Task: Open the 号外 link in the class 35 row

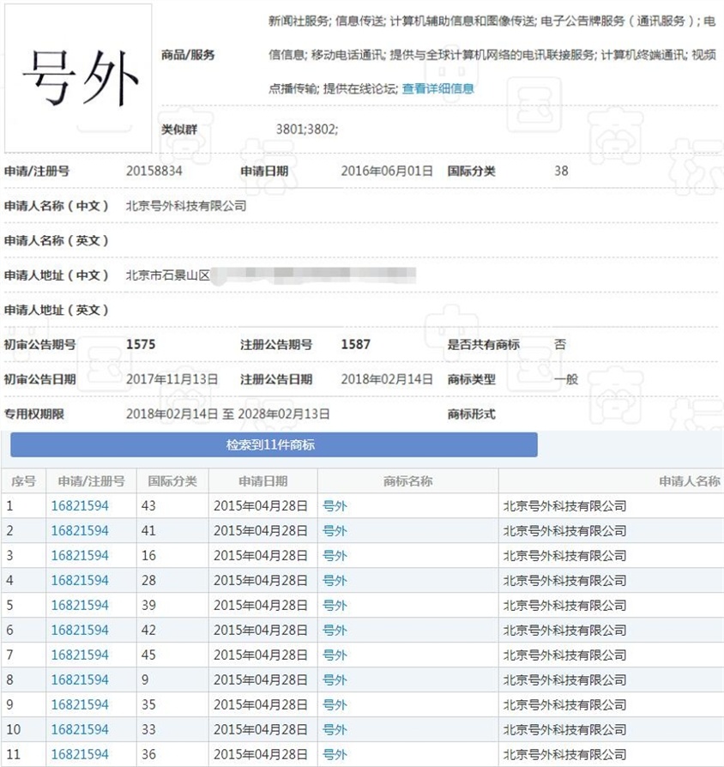Action: 335,704
